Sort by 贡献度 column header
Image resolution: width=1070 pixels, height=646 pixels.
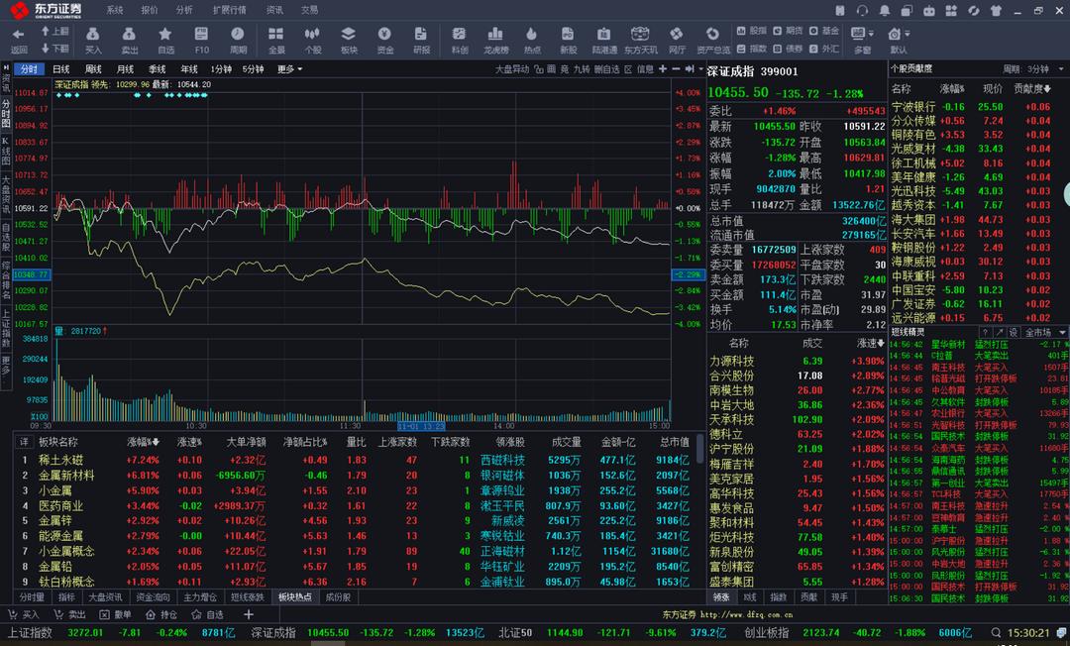click(1031, 89)
